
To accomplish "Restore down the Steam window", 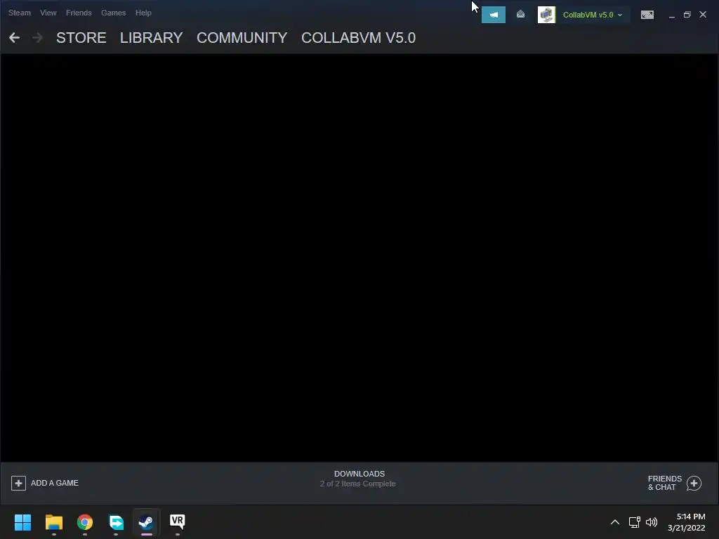I will (x=687, y=15).
